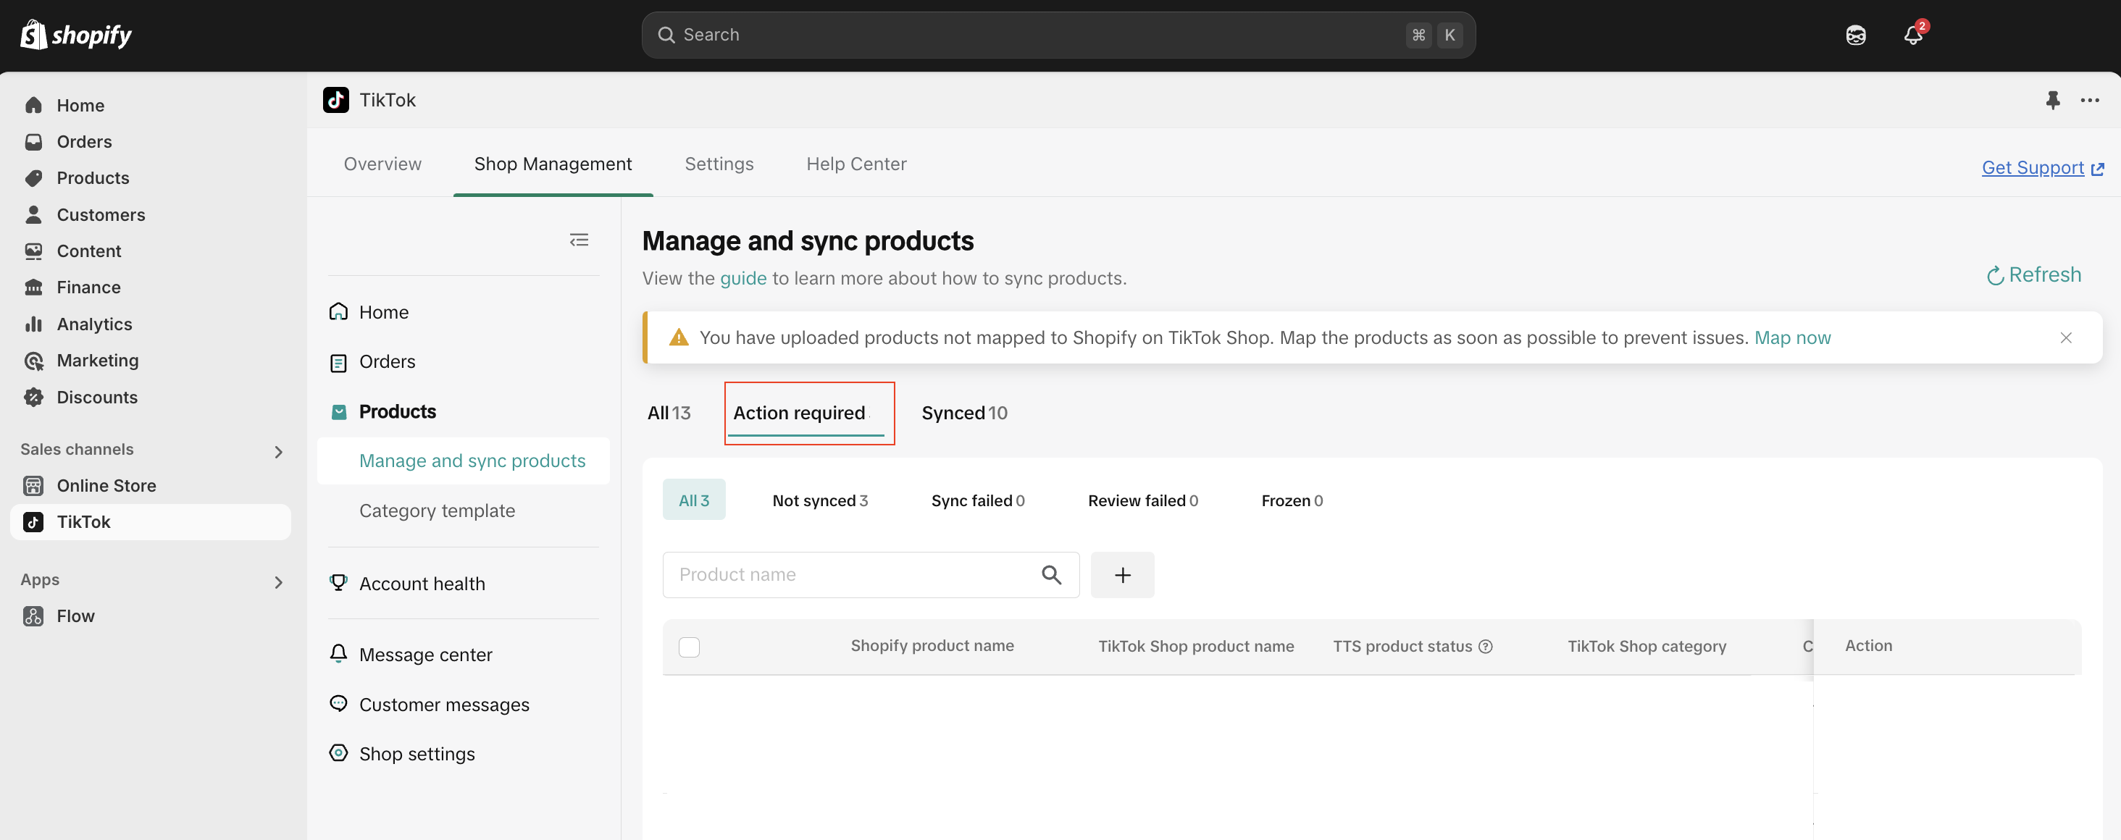Click the Message center bell icon
The height and width of the screenshot is (840, 2121).
tap(338, 654)
